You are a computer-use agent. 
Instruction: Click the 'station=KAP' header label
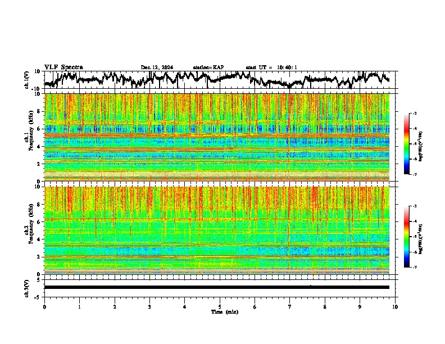pyautogui.click(x=208, y=67)
